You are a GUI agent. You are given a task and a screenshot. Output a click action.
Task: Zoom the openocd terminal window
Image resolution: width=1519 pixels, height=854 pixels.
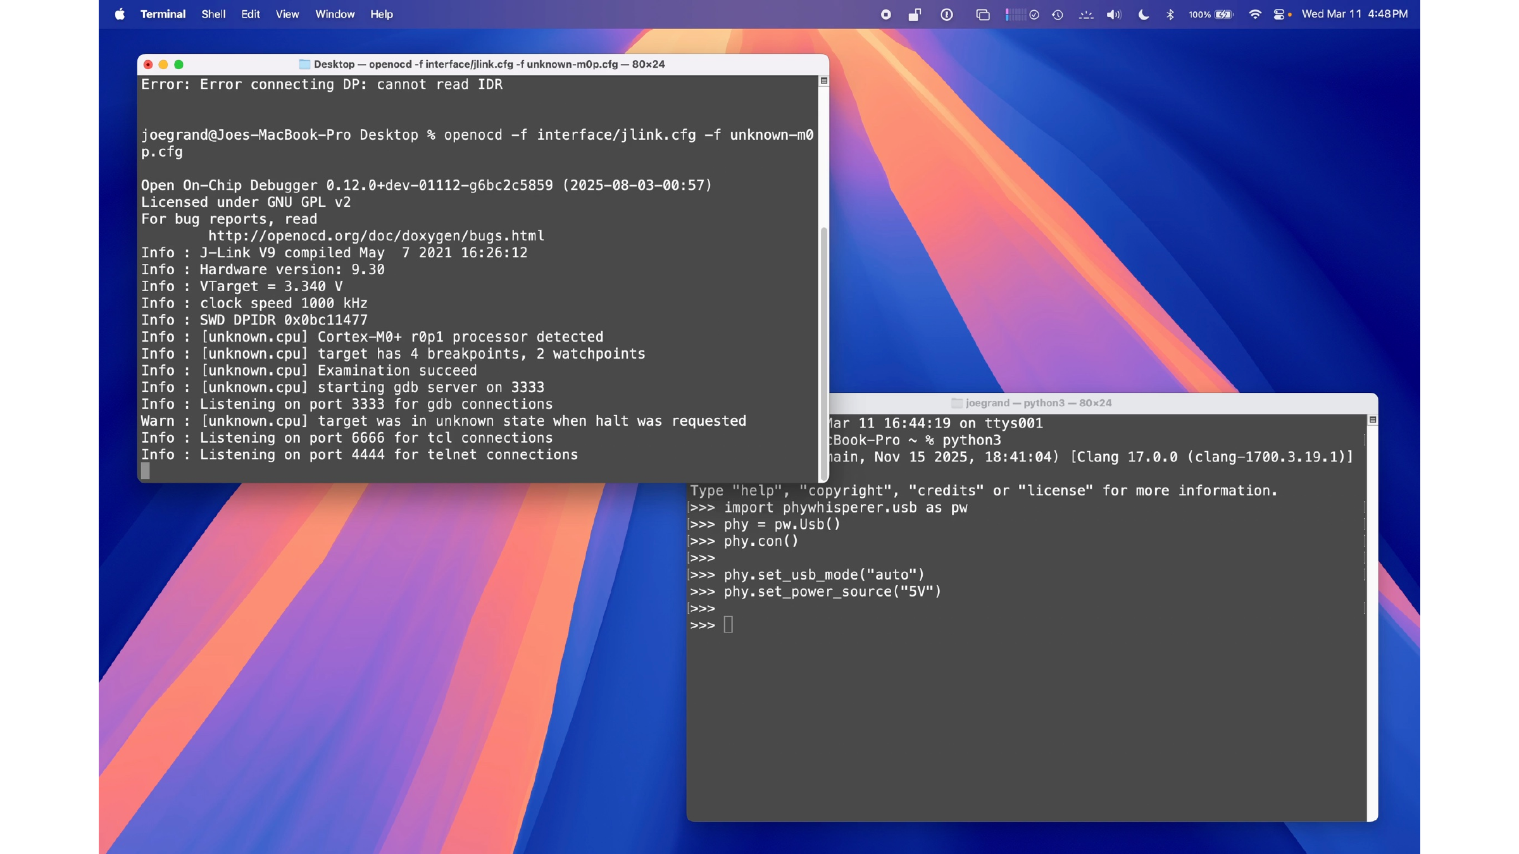coord(179,65)
